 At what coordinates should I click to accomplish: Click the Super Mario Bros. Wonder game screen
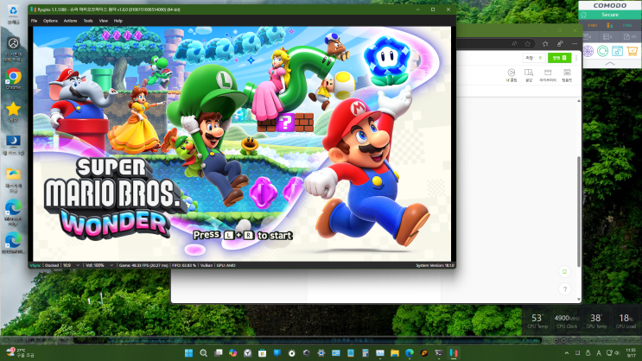click(x=242, y=143)
